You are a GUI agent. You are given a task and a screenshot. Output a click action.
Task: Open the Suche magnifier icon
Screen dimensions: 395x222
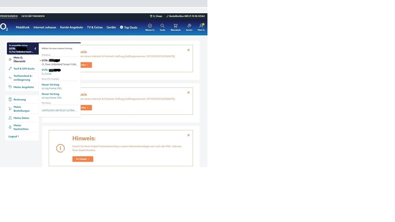pyautogui.click(x=163, y=26)
